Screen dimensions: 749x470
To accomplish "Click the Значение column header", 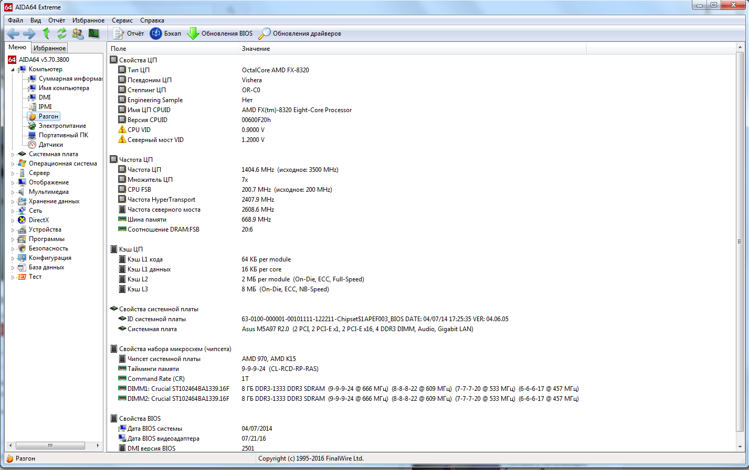I will tap(412, 49).
